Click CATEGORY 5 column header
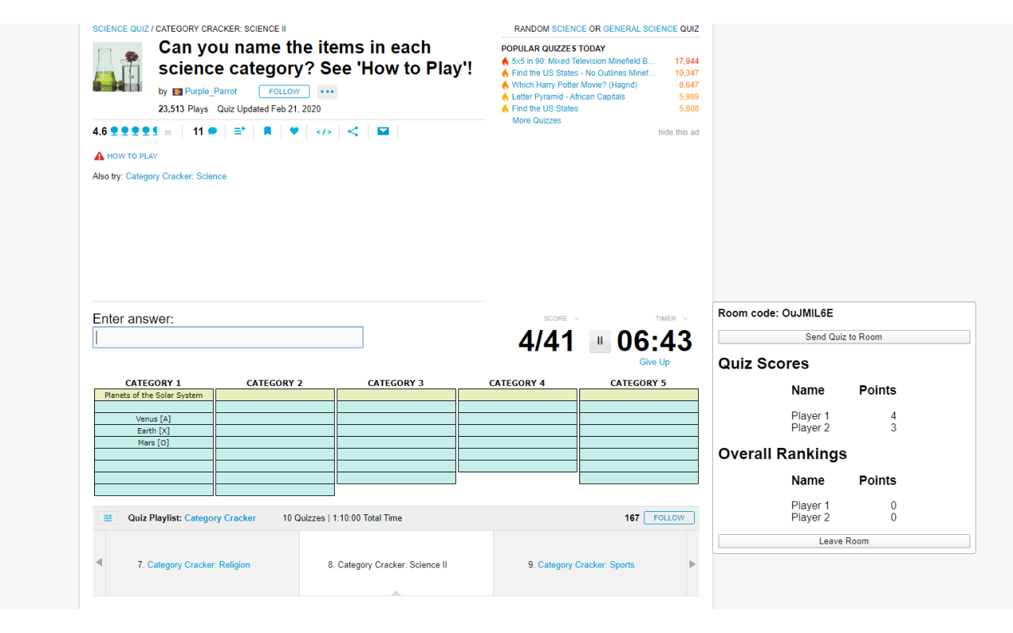Viewport: 1013px width, 633px height. pos(638,383)
